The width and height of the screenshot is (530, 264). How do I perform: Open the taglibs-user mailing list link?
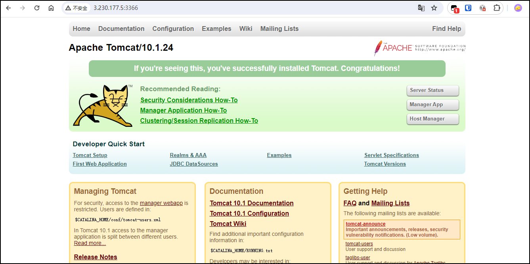[358, 258]
